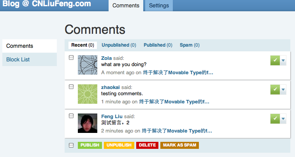Select the checkbox for zhaokai's comment

(x=71, y=87)
